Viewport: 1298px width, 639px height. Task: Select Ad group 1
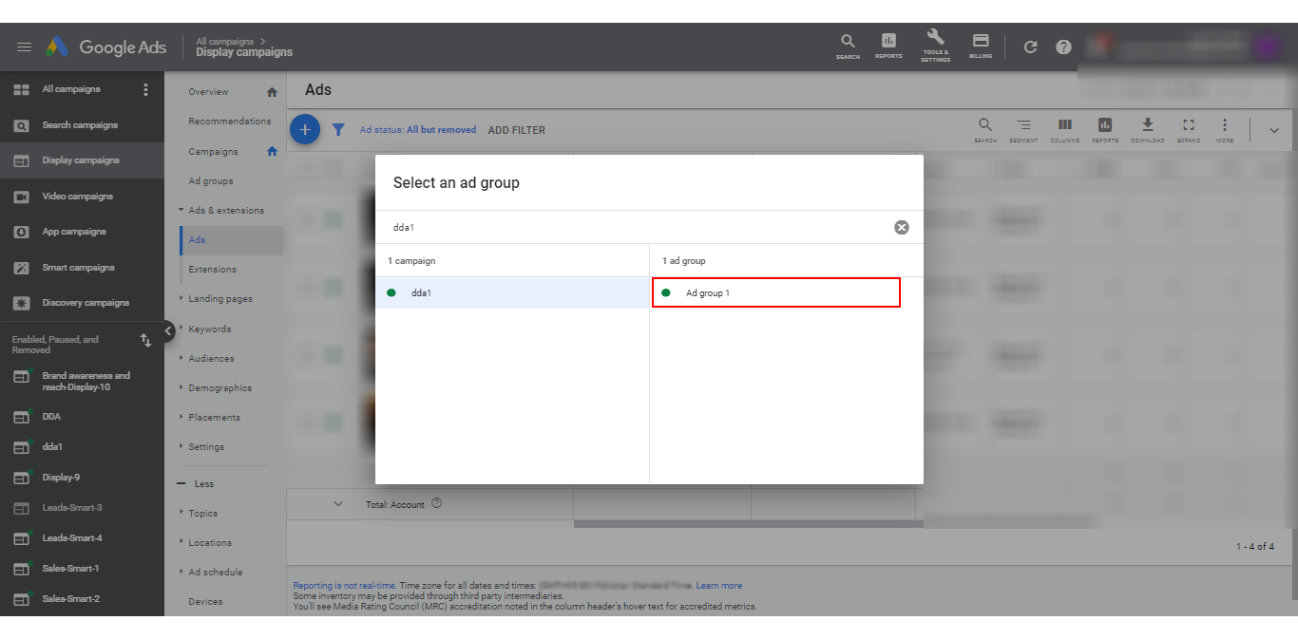775,292
